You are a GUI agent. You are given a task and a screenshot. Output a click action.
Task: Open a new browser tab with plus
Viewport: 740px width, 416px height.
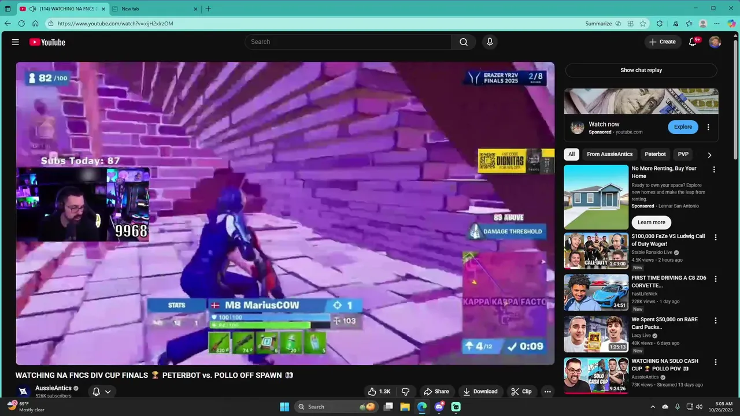tap(208, 9)
